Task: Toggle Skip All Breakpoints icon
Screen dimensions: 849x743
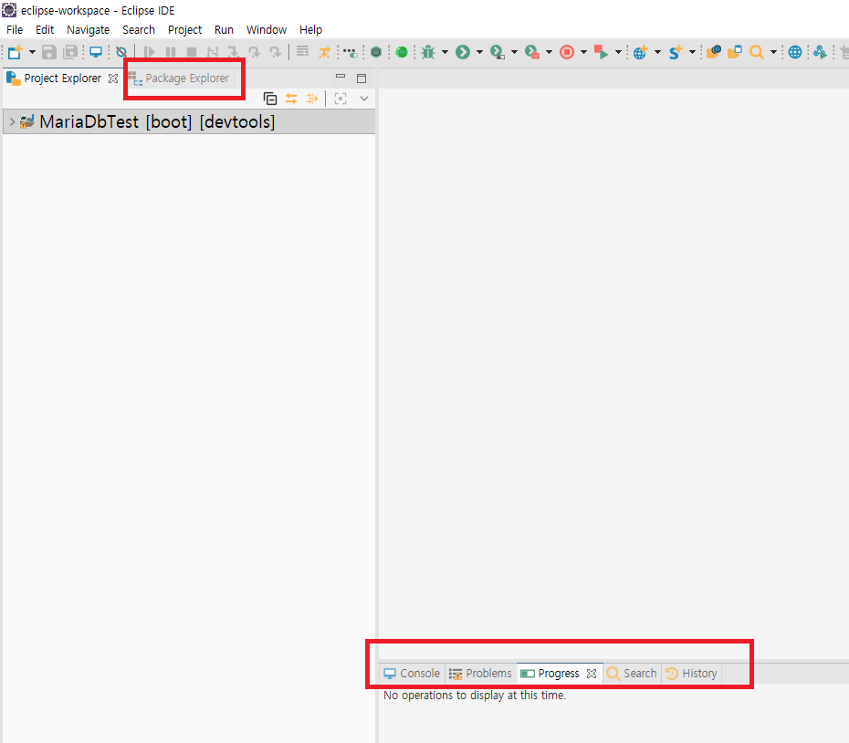Action: click(121, 52)
